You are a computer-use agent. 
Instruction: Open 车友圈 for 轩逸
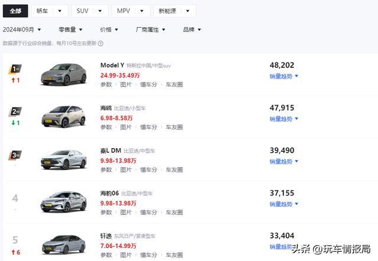(174, 255)
